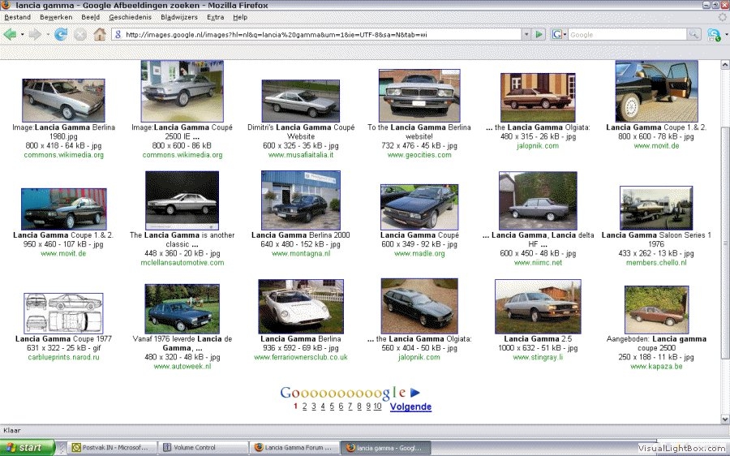The height and width of the screenshot is (456, 730).
Task: Open the Coupe 1977 blueprint thumbnail
Action: [x=63, y=313]
